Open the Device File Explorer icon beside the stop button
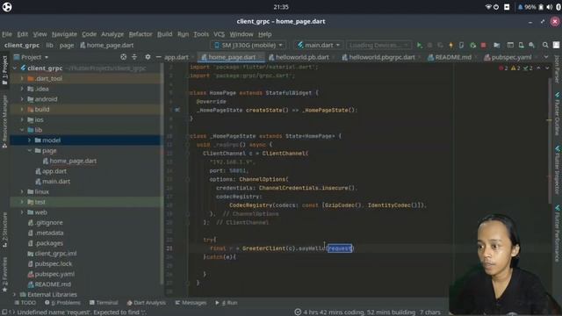 496,45
